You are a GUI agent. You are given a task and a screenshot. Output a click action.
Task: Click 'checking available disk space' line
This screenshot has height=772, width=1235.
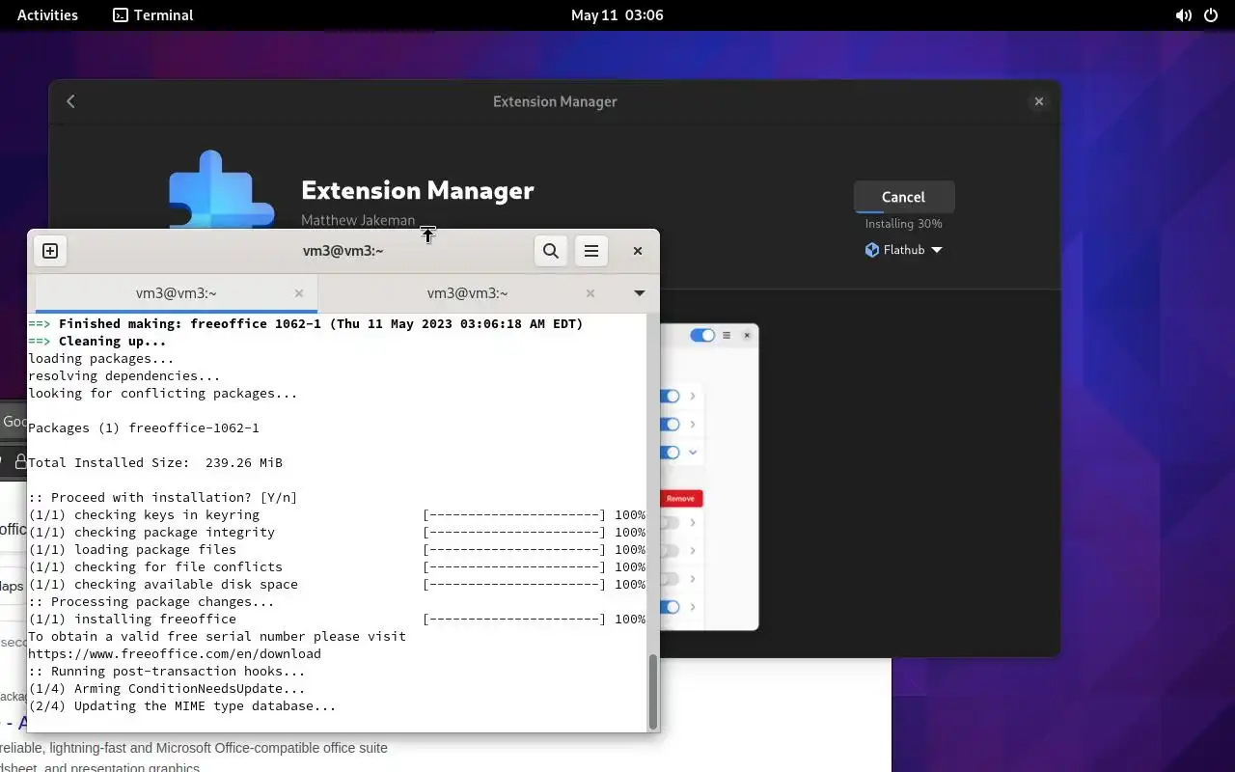pos(337,584)
